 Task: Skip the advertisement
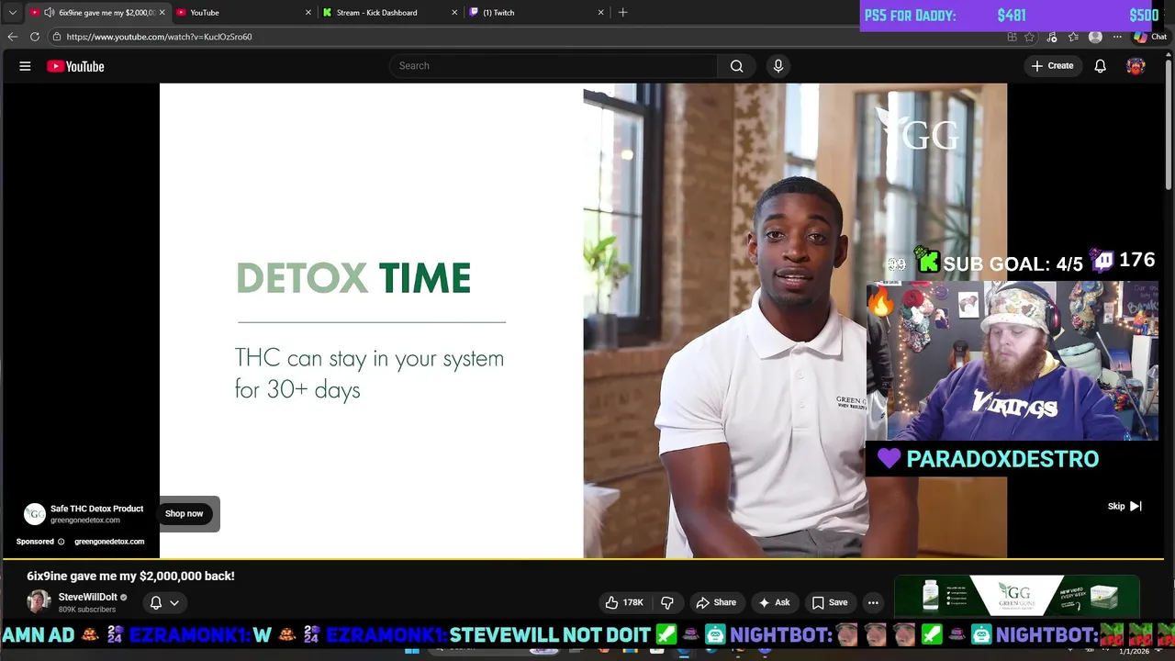coord(1124,507)
